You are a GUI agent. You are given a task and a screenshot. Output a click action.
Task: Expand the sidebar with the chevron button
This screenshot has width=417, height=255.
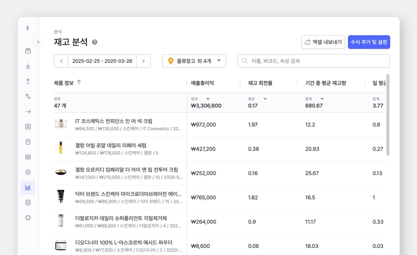click(38, 42)
